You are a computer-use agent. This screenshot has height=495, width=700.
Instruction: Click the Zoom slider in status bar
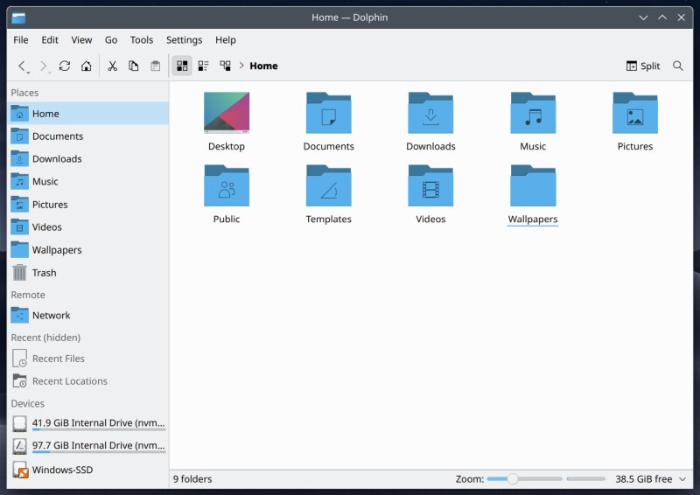click(523, 479)
